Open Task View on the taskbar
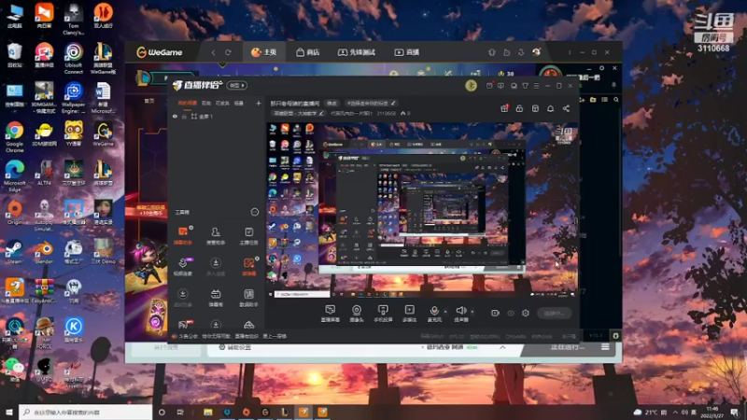747x420 pixels. click(x=180, y=412)
